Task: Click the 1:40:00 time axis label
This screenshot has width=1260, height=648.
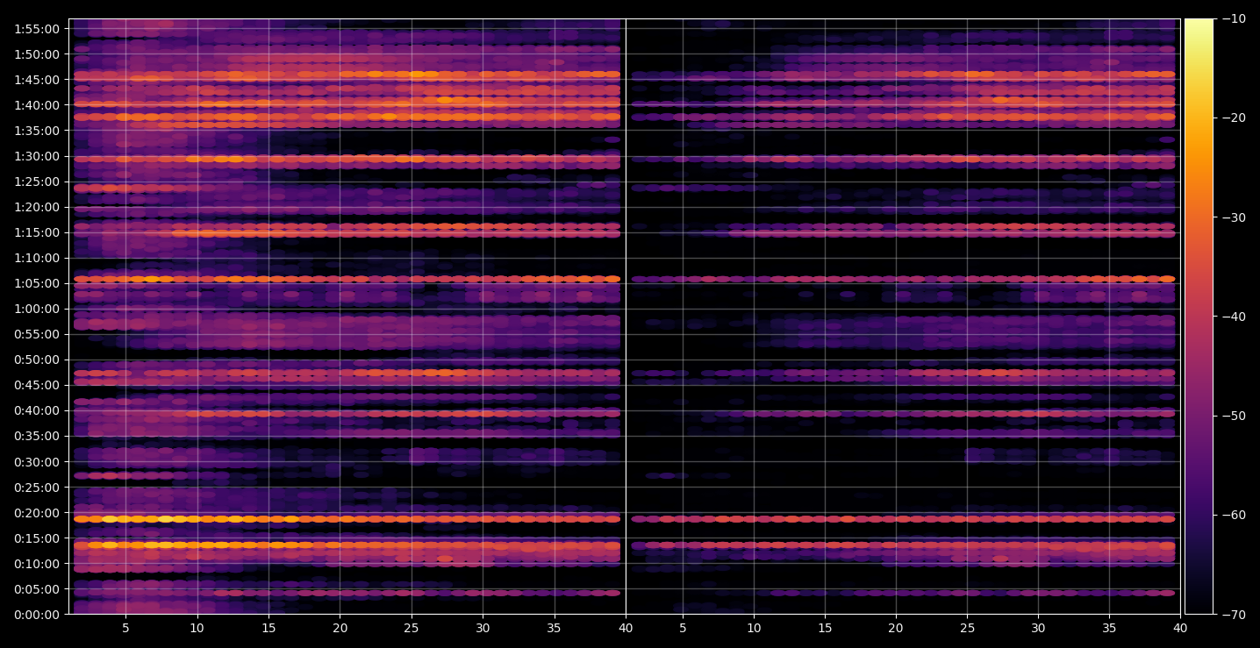Action: [x=37, y=105]
